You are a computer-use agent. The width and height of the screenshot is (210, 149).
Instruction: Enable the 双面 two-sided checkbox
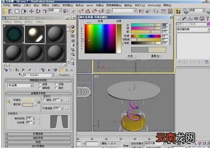56,84
